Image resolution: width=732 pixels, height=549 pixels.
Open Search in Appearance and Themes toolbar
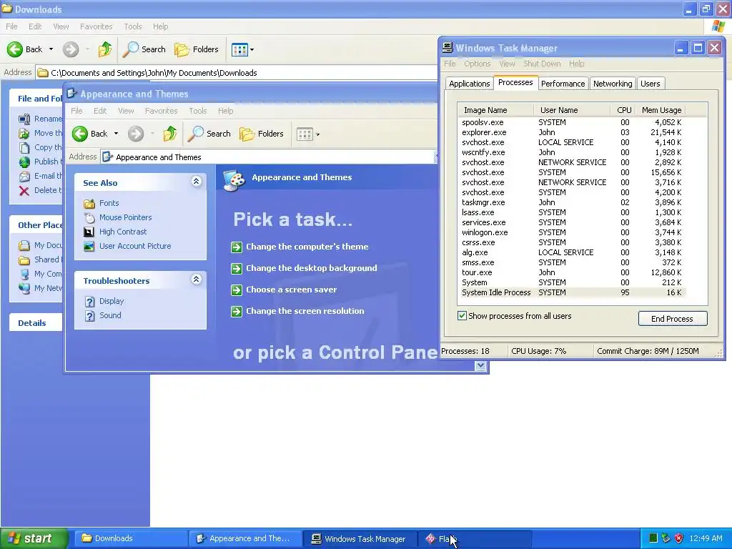coord(209,134)
